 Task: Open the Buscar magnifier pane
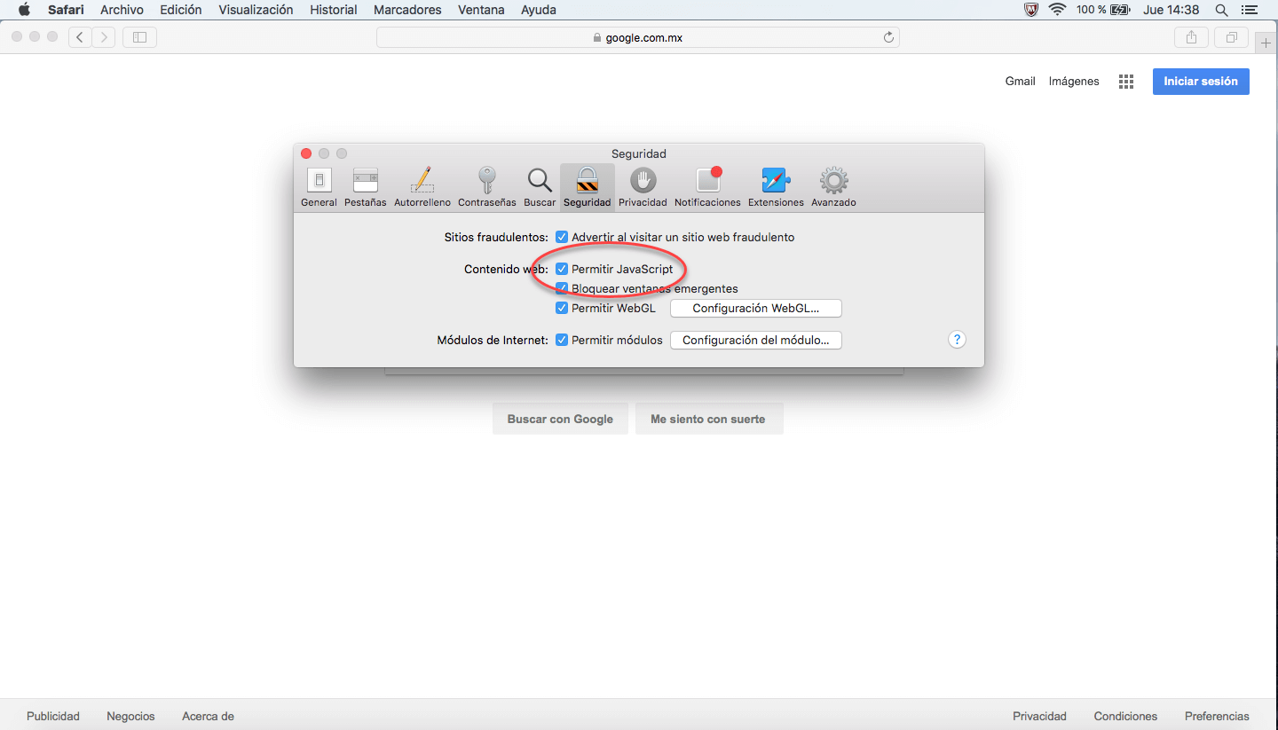pyautogui.click(x=540, y=187)
